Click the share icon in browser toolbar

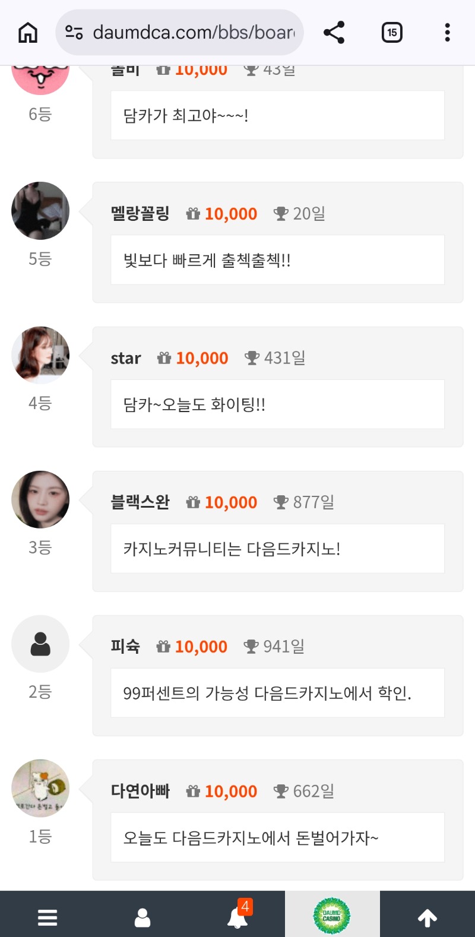[x=334, y=33]
